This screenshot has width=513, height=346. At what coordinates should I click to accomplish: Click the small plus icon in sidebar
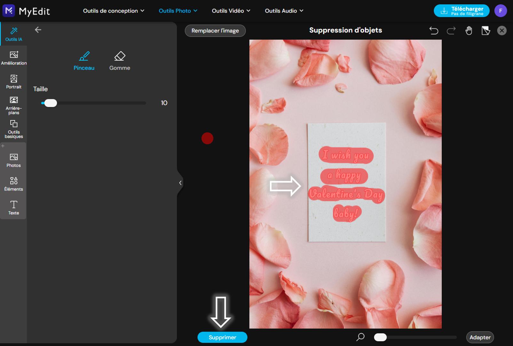pos(3,146)
